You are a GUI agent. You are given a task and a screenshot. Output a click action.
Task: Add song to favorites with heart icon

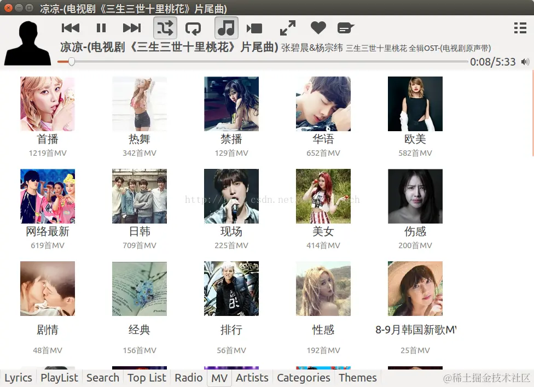pos(318,27)
